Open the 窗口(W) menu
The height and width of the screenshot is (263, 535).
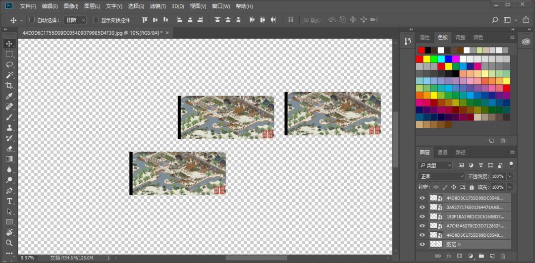click(221, 6)
